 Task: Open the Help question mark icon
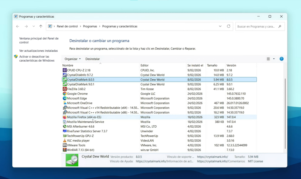point(281,59)
